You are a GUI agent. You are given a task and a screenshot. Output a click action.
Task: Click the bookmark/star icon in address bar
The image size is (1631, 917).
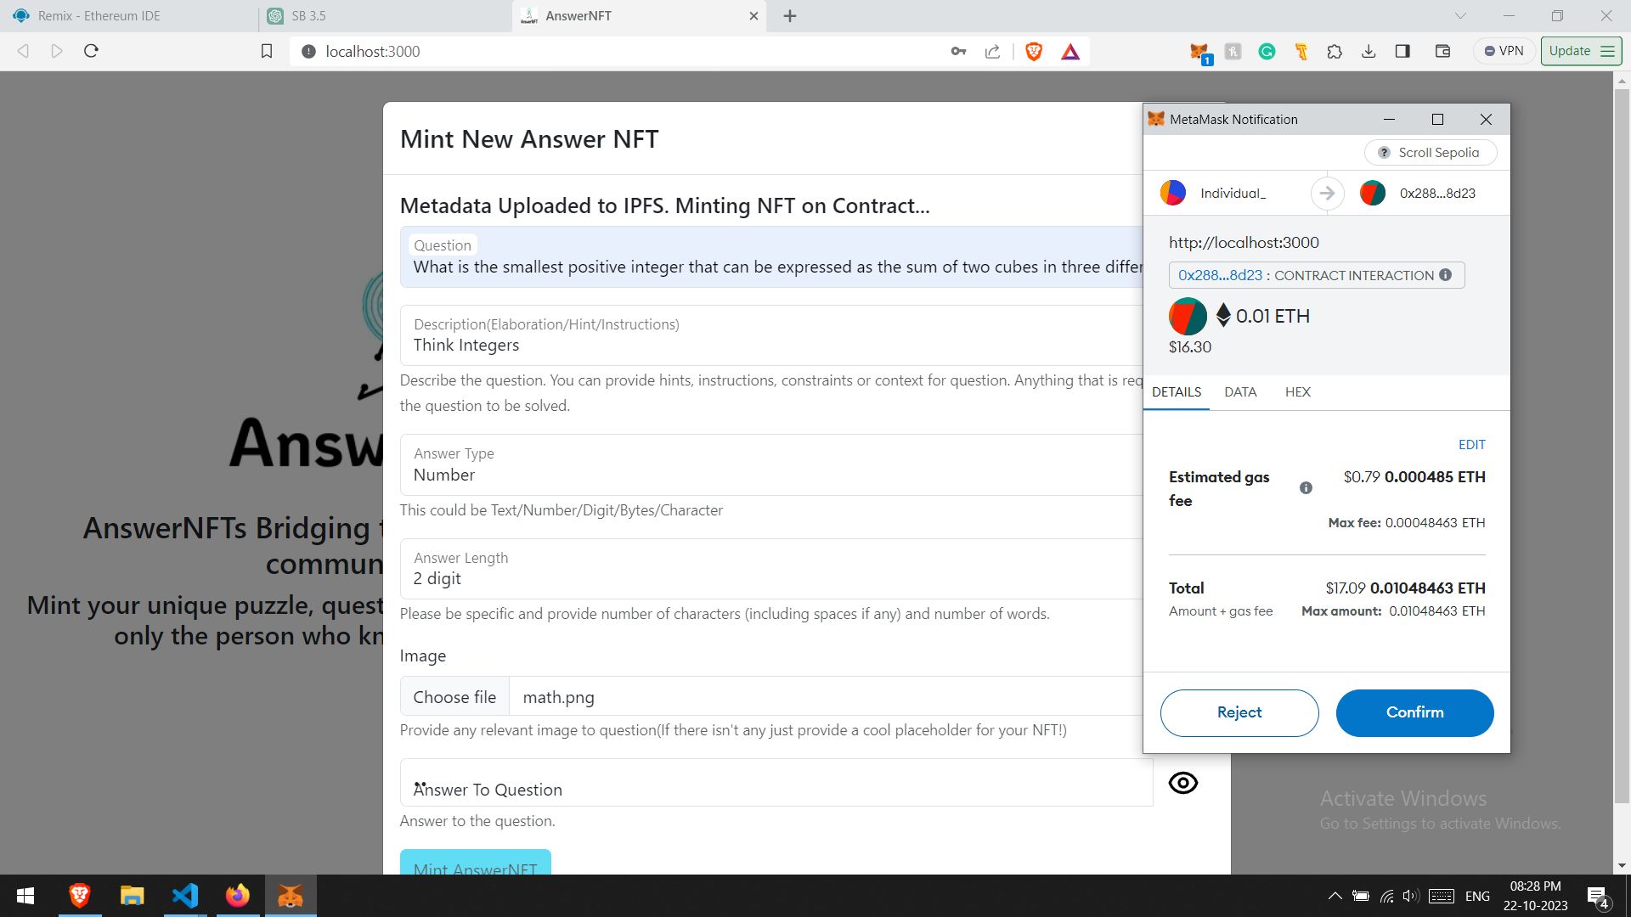[267, 52]
